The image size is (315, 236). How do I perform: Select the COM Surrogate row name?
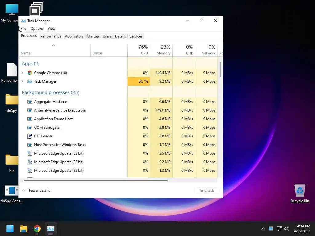[x=47, y=128]
